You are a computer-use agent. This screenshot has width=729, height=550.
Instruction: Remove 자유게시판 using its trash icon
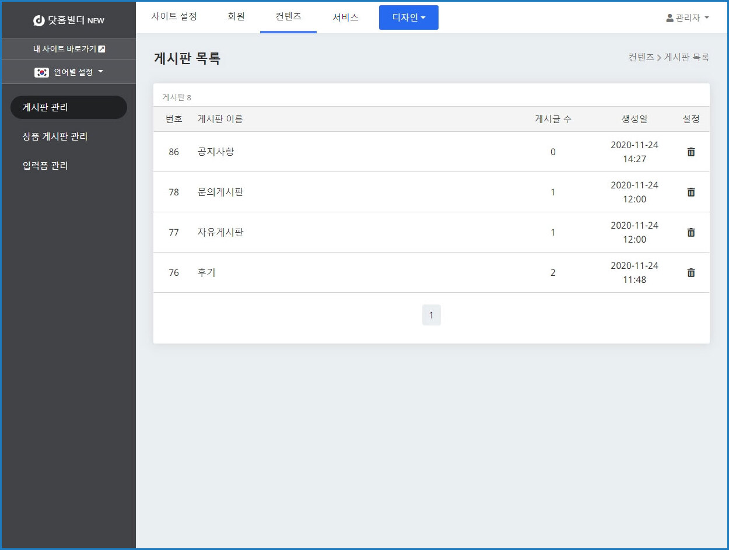691,232
